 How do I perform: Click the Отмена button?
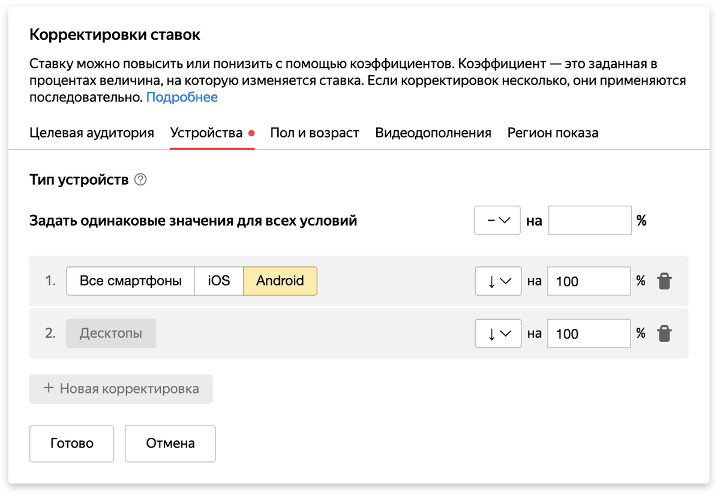point(170,443)
